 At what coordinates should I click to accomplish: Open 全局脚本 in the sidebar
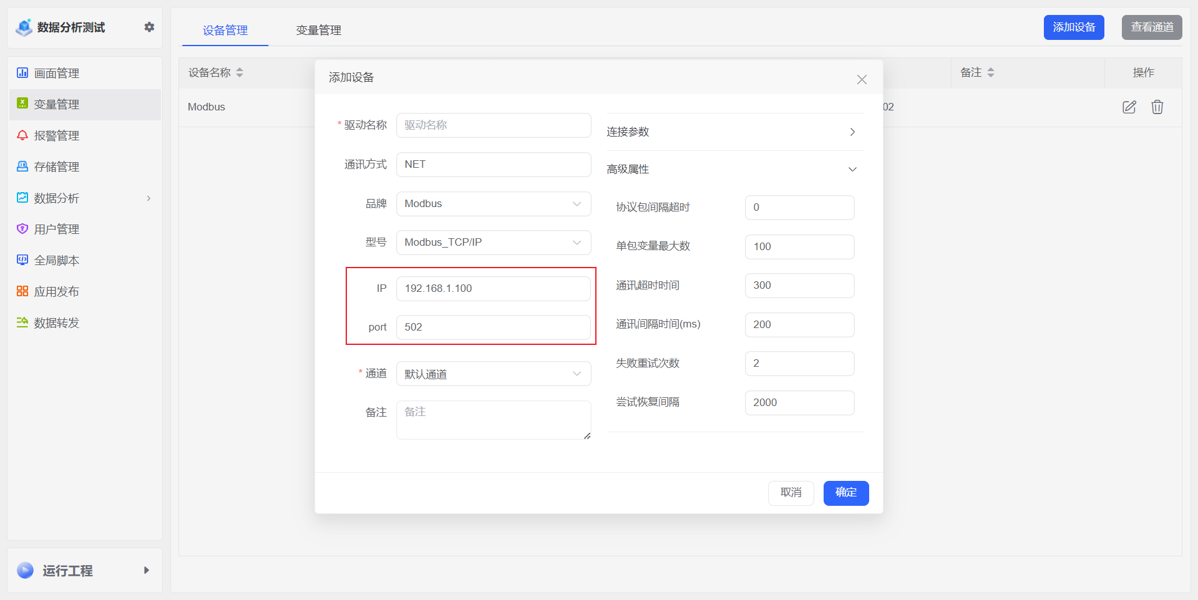tap(56, 260)
